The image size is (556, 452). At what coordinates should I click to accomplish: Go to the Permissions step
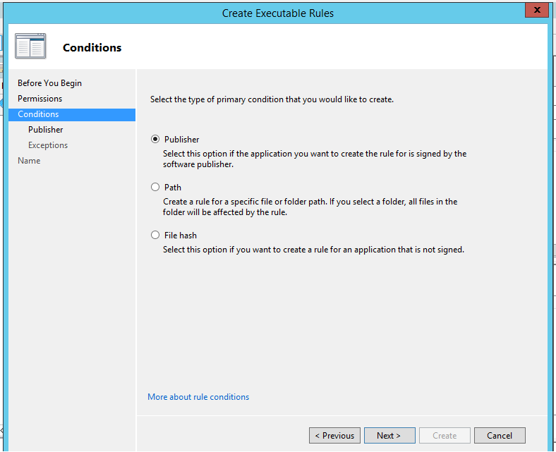pos(40,99)
